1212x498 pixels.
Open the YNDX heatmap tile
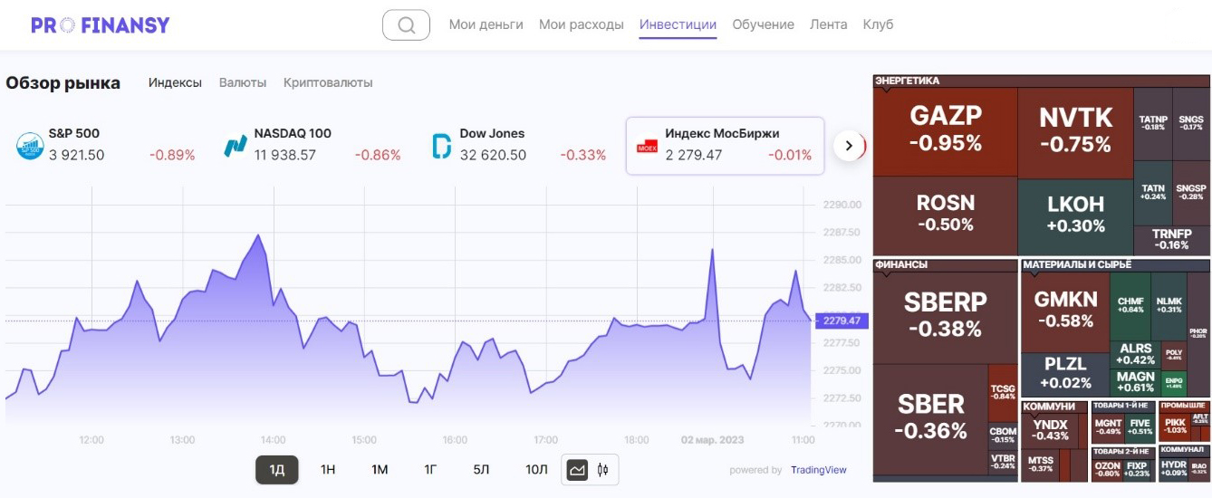(x=1050, y=433)
